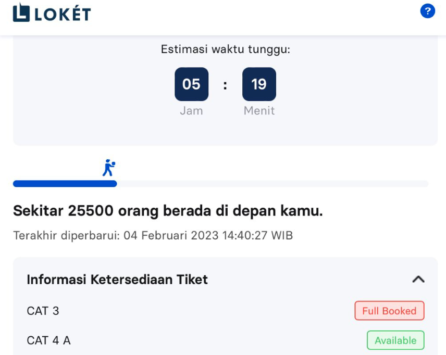Viewport: 446px width, 355px height.
Task: Click the Full Booked badge
Action: (389, 311)
